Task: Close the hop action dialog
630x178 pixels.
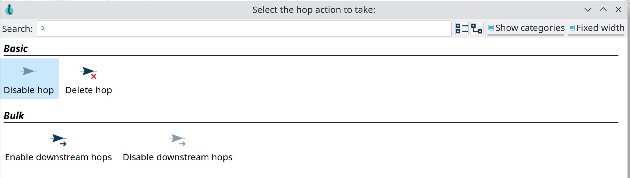Action: coord(619,10)
